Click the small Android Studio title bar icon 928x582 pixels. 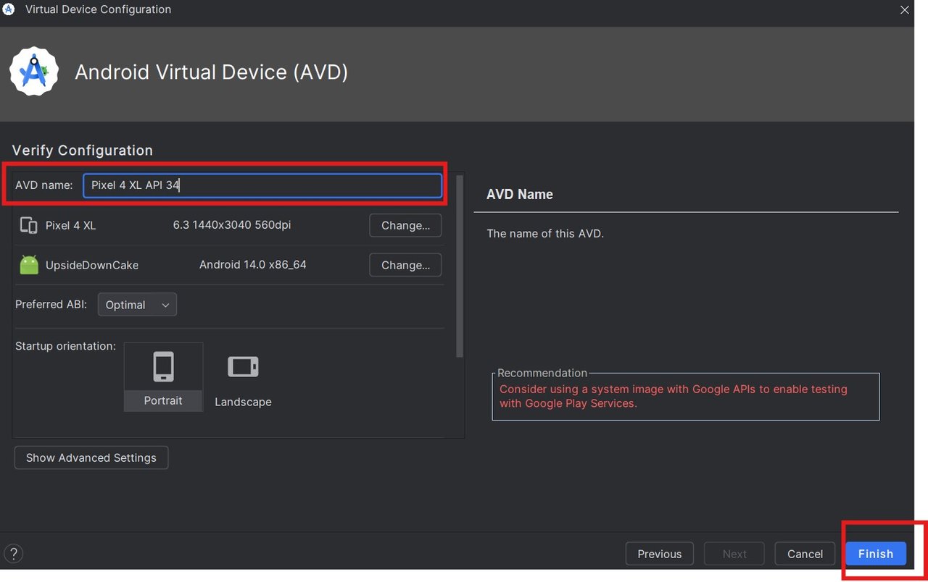[9, 9]
